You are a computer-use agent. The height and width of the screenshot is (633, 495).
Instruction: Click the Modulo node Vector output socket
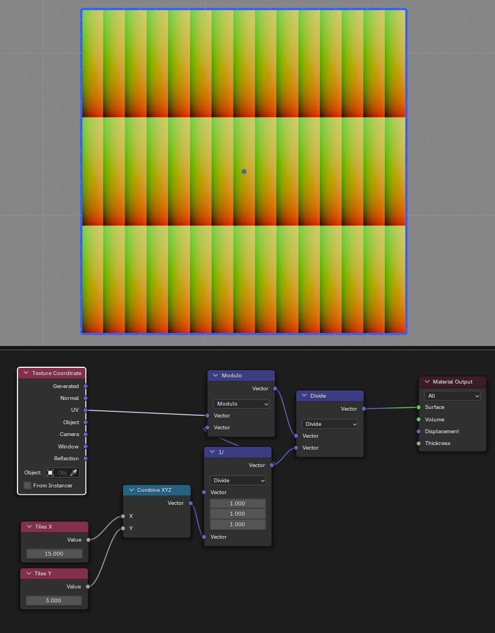(275, 388)
